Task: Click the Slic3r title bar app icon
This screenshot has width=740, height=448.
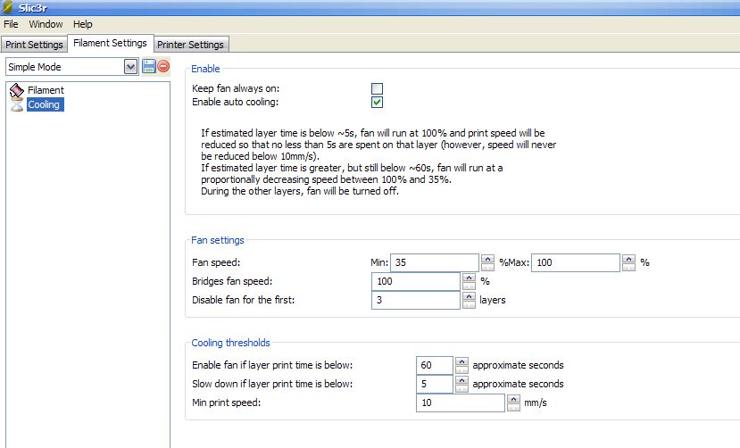Action: tap(7, 7)
